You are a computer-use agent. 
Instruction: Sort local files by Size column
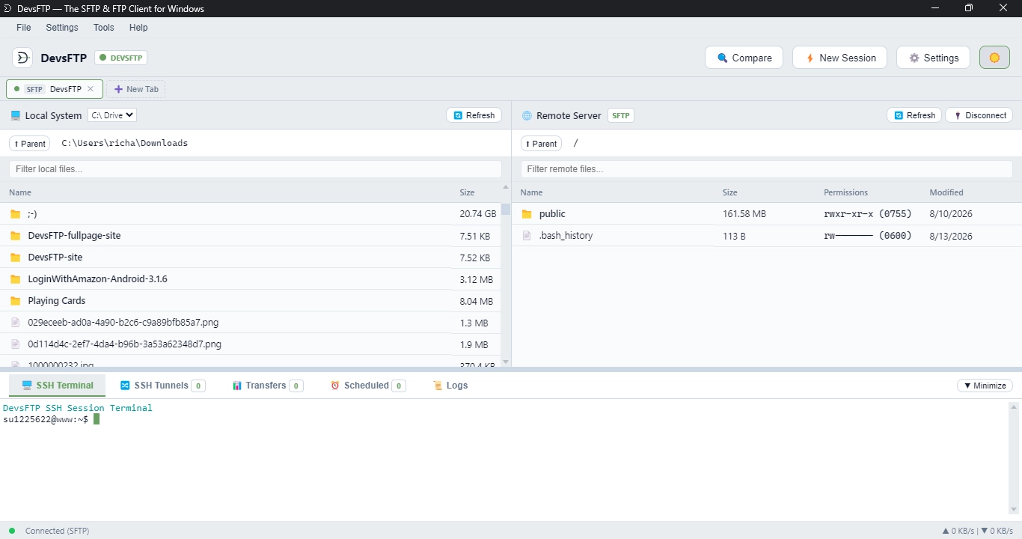click(467, 192)
